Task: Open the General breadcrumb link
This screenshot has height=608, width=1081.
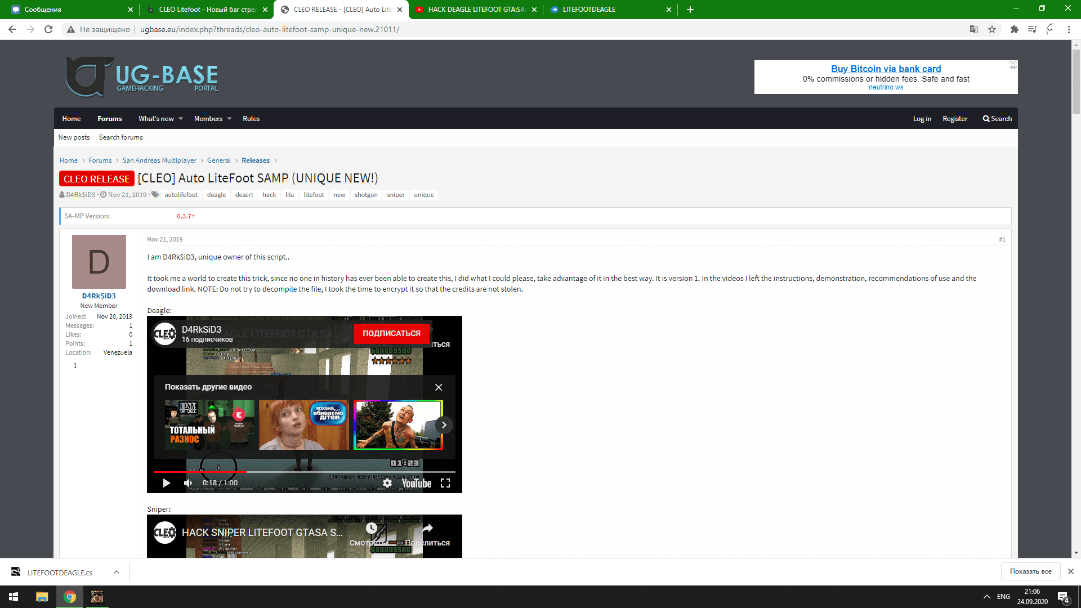Action: coord(219,160)
